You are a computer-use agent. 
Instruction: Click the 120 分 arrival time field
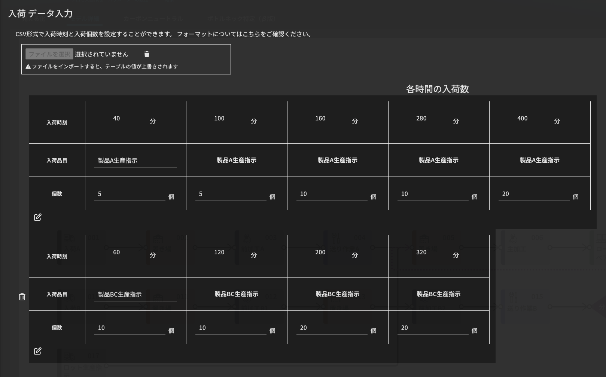pyautogui.click(x=229, y=252)
